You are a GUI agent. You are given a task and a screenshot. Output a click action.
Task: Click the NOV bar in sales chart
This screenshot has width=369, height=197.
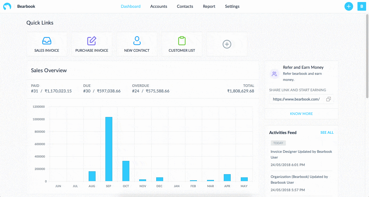pos(143,180)
